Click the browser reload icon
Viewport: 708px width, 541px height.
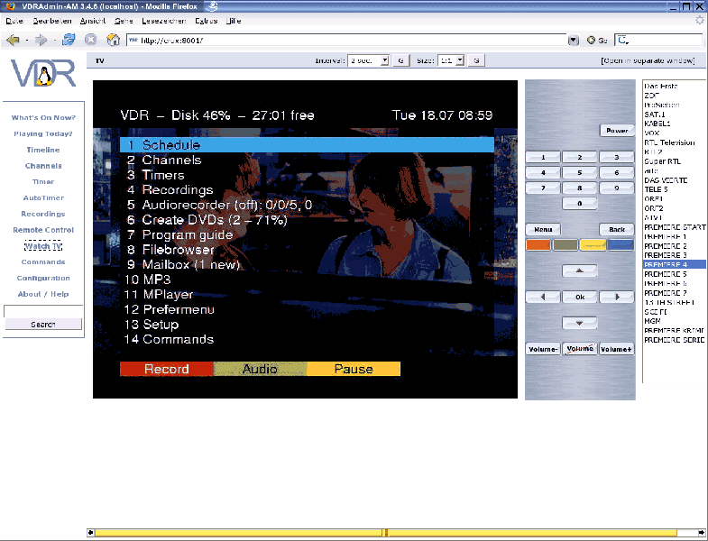pos(69,40)
